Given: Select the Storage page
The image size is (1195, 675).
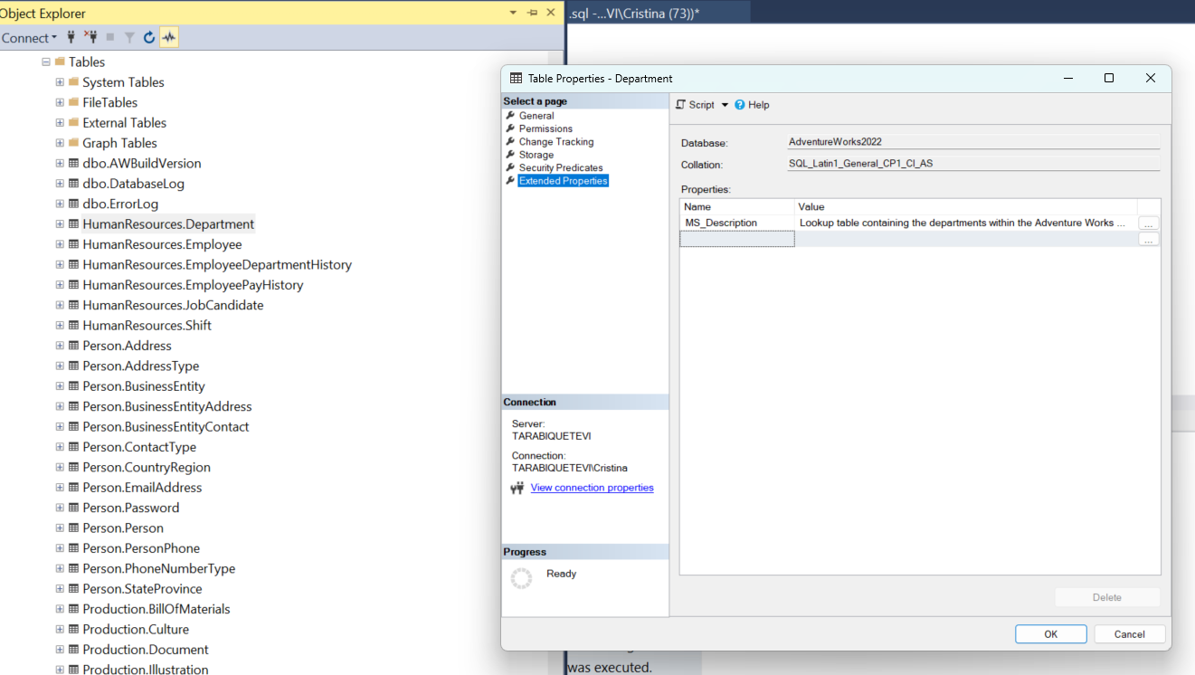Looking at the screenshot, I should click(536, 155).
